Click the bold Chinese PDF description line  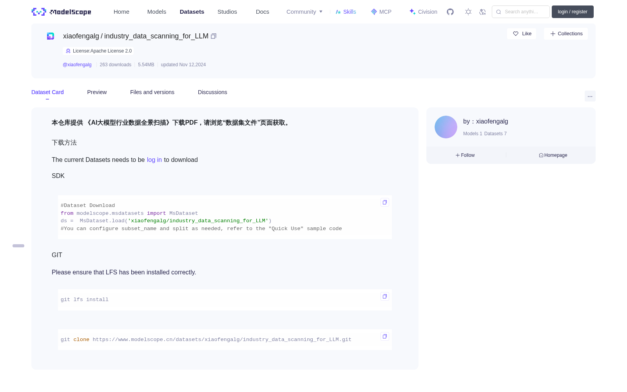[172, 123]
